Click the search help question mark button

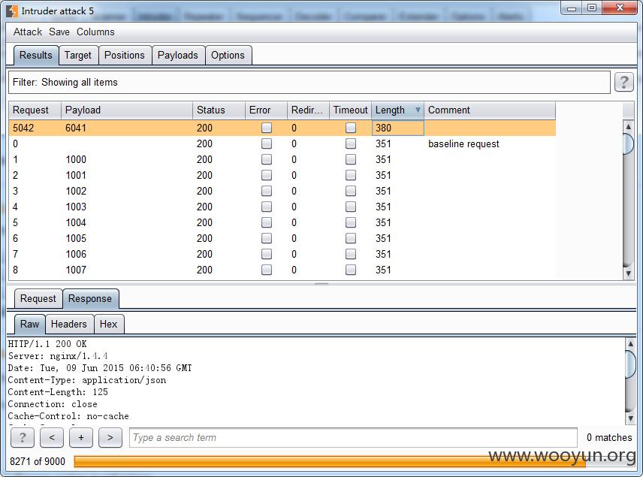(x=22, y=438)
